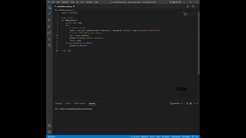Open the Help menu
Viewport: 246px width, 138px height.
(x=96, y=2)
